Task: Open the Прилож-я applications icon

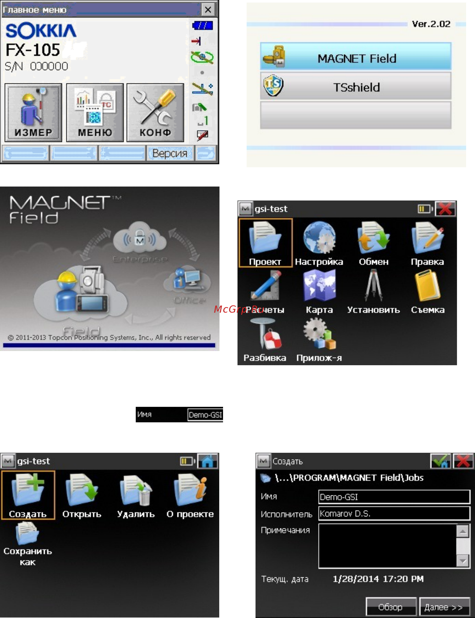Action: (319, 340)
